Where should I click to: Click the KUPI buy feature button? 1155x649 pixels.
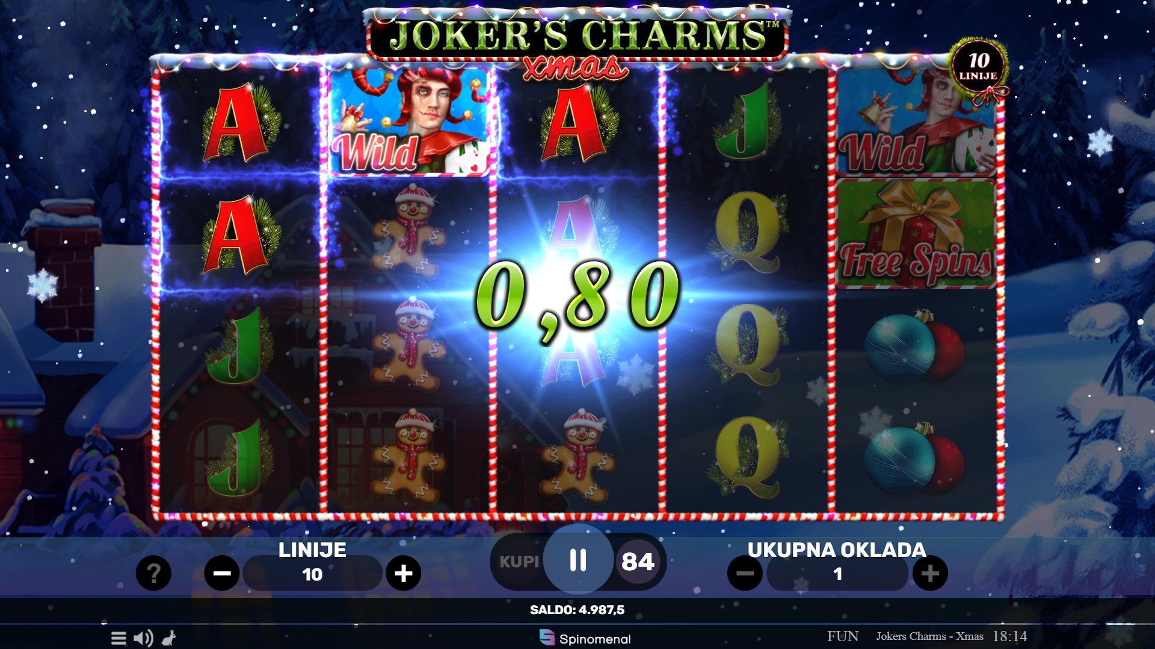(519, 562)
